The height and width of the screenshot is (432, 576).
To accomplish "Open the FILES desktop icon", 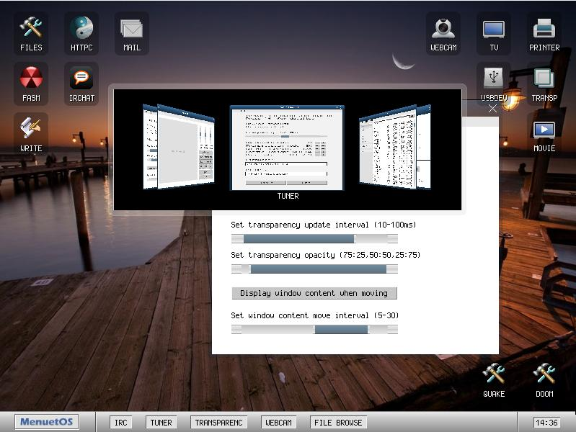I will 31,33.
